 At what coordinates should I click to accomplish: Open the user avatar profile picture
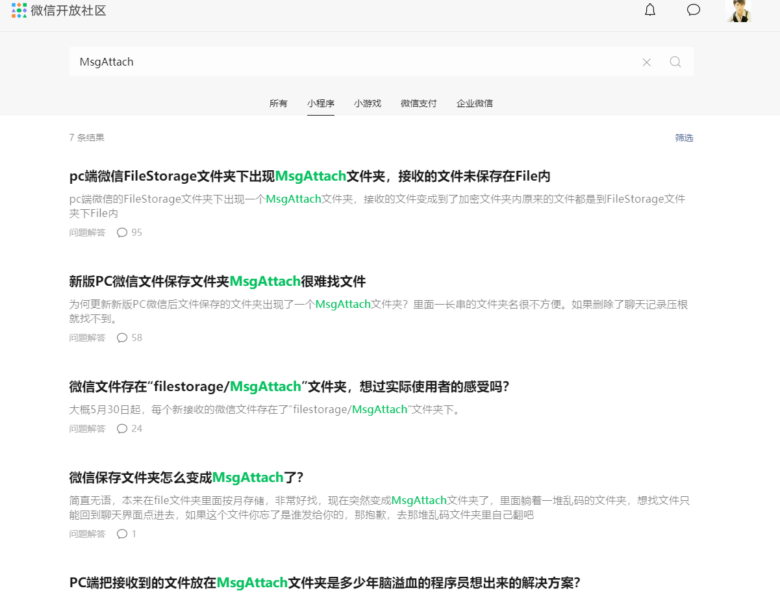[738, 10]
